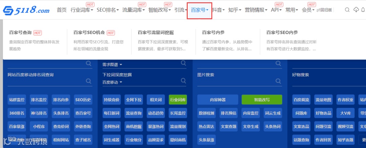Open 百家号内参 submenu entry
The width and height of the screenshot is (366, 148).
click(x=213, y=33)
